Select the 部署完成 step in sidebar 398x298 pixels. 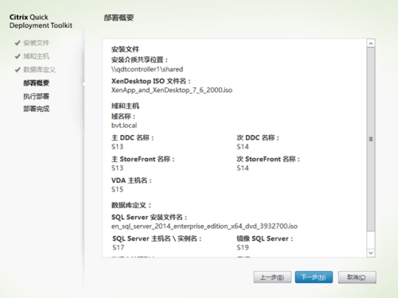[37, 109]
